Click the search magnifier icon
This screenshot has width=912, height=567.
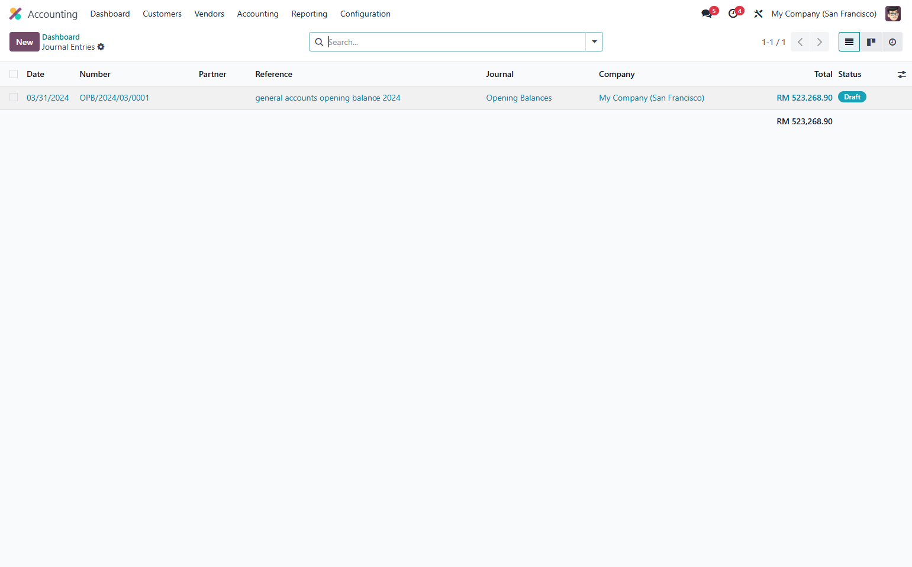pos(319,42)
